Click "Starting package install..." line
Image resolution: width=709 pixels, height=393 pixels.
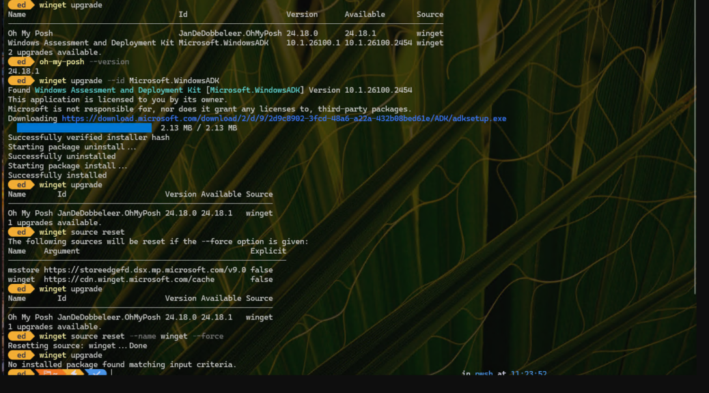point(68,166)
